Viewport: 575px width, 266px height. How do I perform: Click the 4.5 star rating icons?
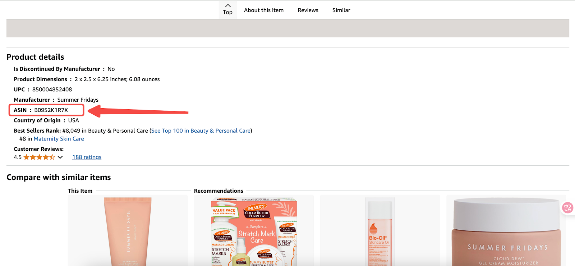coord(40,157)
